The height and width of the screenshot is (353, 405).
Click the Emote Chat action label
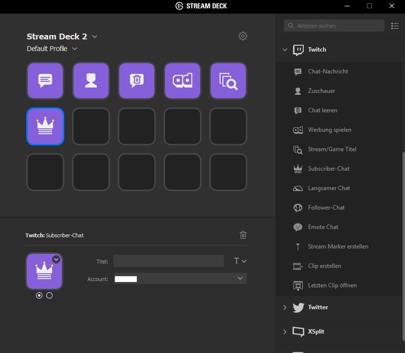pyautogui.click(x=323, y=227)
